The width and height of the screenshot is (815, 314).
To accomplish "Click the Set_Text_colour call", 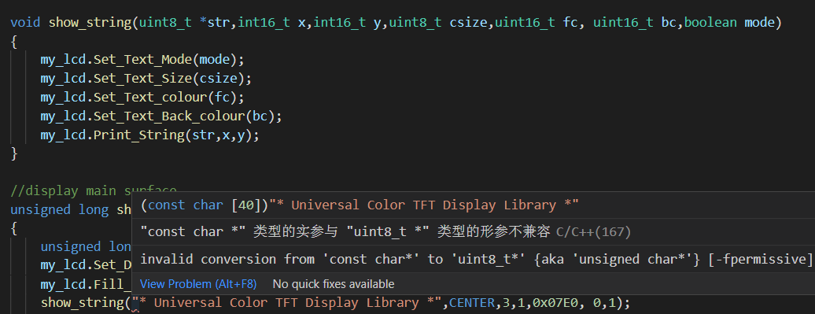I will point(149,98).
